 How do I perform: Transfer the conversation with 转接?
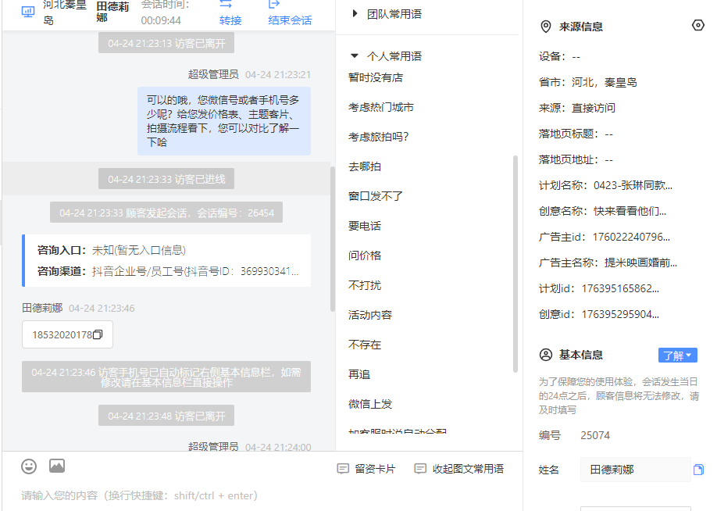point(230,20)
